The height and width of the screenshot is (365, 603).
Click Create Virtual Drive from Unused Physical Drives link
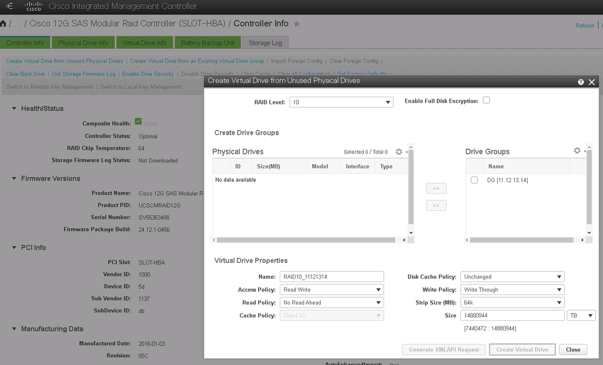[65, 61]
